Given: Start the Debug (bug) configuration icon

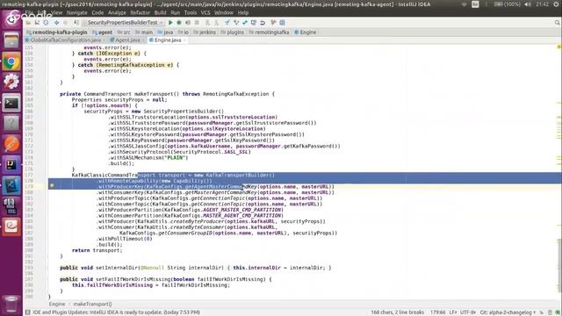Looking at the screenshot, I should tap(179, 23).
